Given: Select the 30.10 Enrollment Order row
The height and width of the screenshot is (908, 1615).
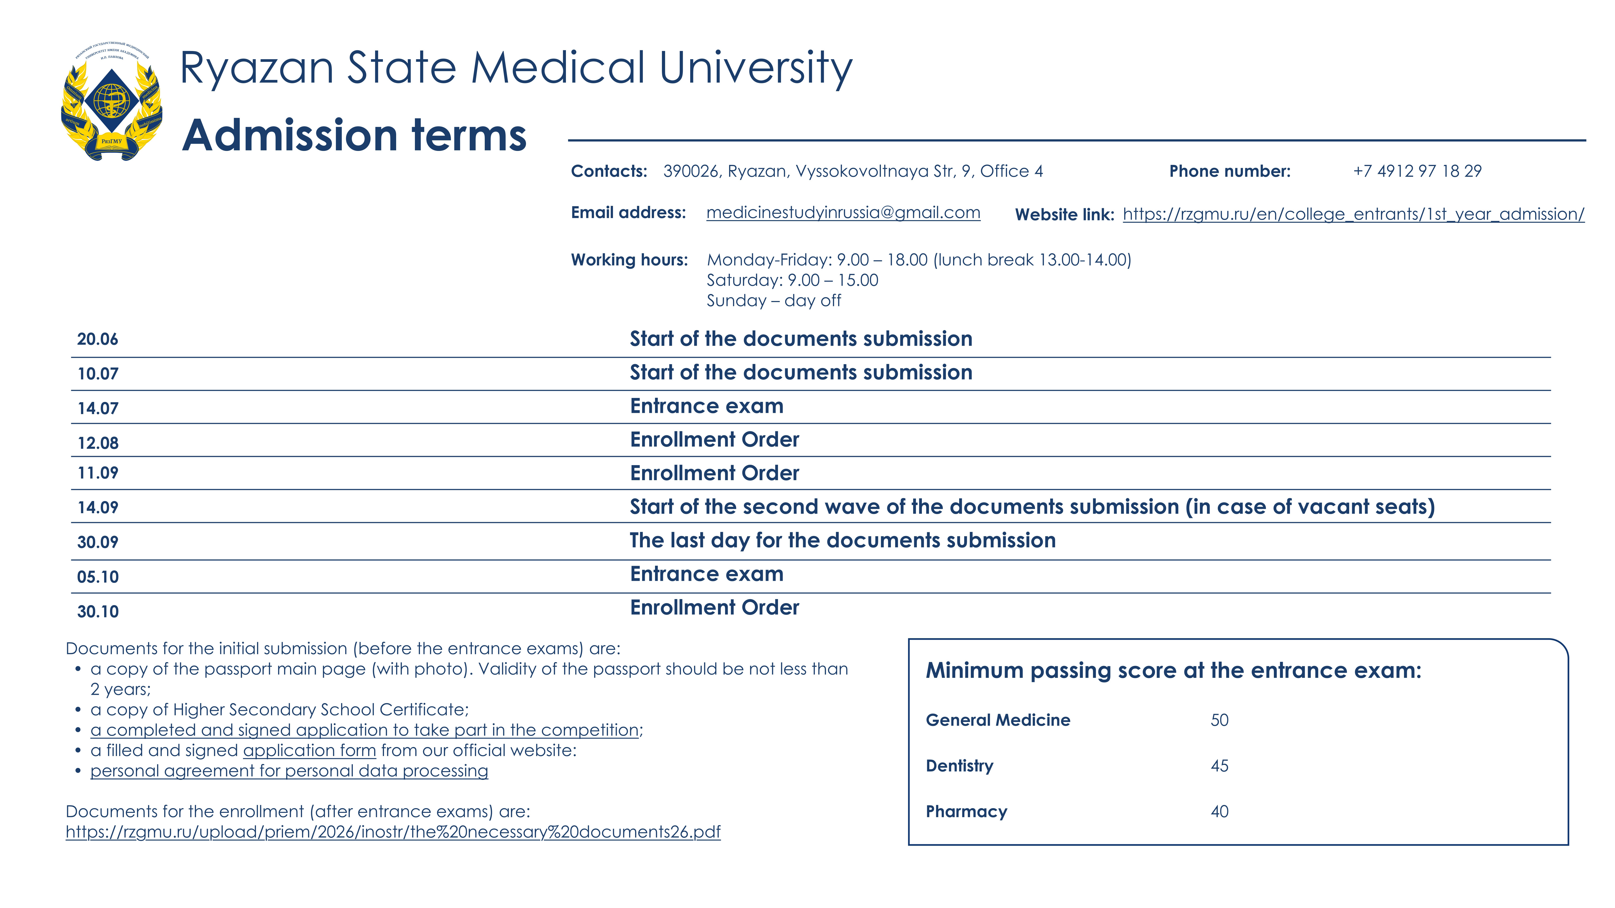Looking at the screenshot, I should pos(811,609).
